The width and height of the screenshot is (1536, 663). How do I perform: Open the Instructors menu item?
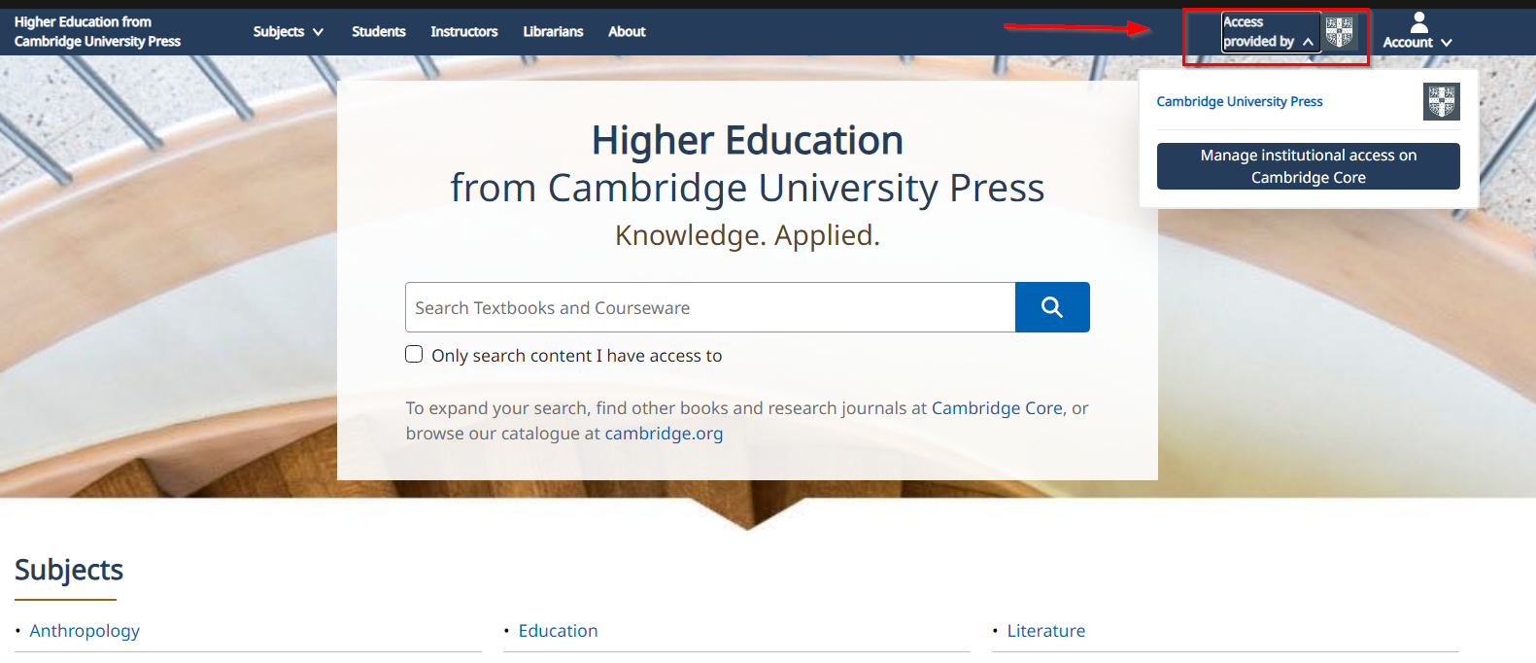click(x=464, y=31)
